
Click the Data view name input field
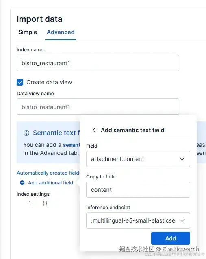tap(98, 107)
